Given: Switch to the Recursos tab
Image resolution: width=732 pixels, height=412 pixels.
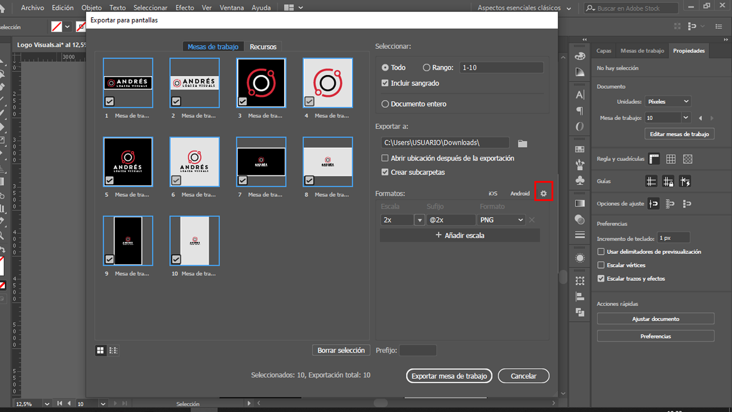Looking at the screenshot, I should (x=263, y=46).
